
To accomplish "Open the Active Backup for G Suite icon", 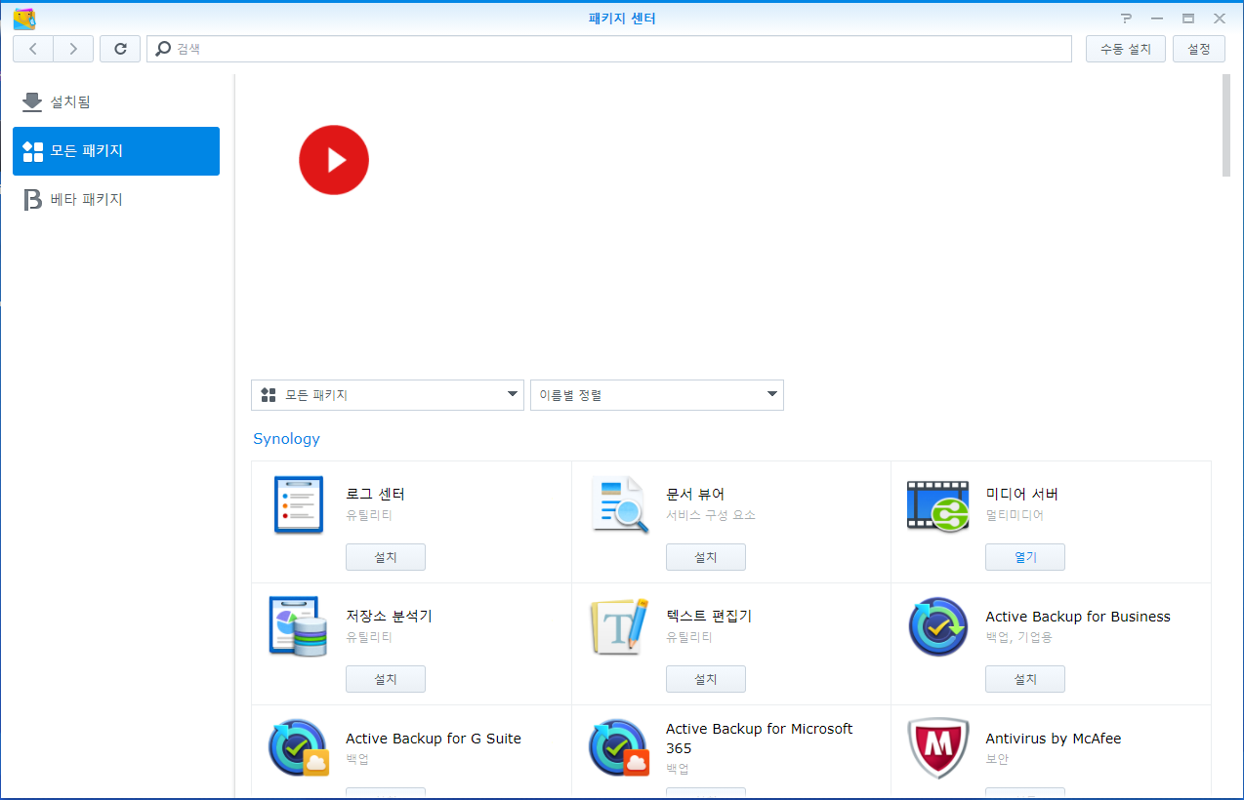I will [298, 748].
